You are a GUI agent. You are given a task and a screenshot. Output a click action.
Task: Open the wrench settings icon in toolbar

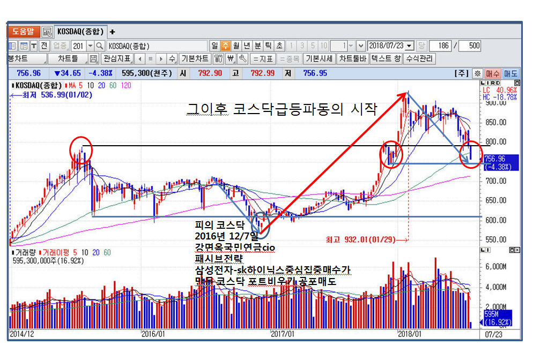(x=242, y=59)
